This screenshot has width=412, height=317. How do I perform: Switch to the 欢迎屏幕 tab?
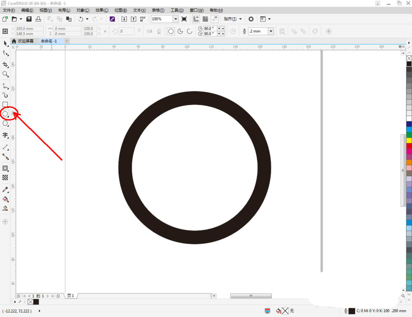pyautogui.click(x=25, y=41)
